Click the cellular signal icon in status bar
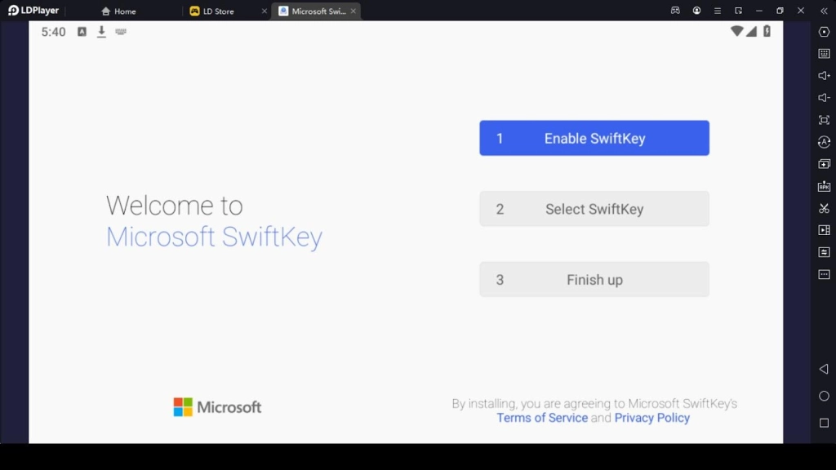 pos(751,32)
